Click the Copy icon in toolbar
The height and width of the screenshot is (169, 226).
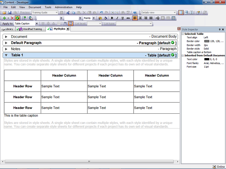coord(73,13)
